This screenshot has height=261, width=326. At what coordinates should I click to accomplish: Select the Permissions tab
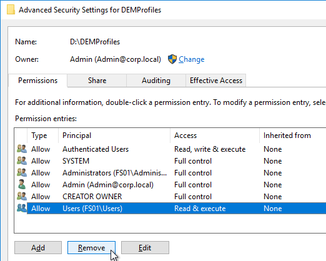(37, 81)
